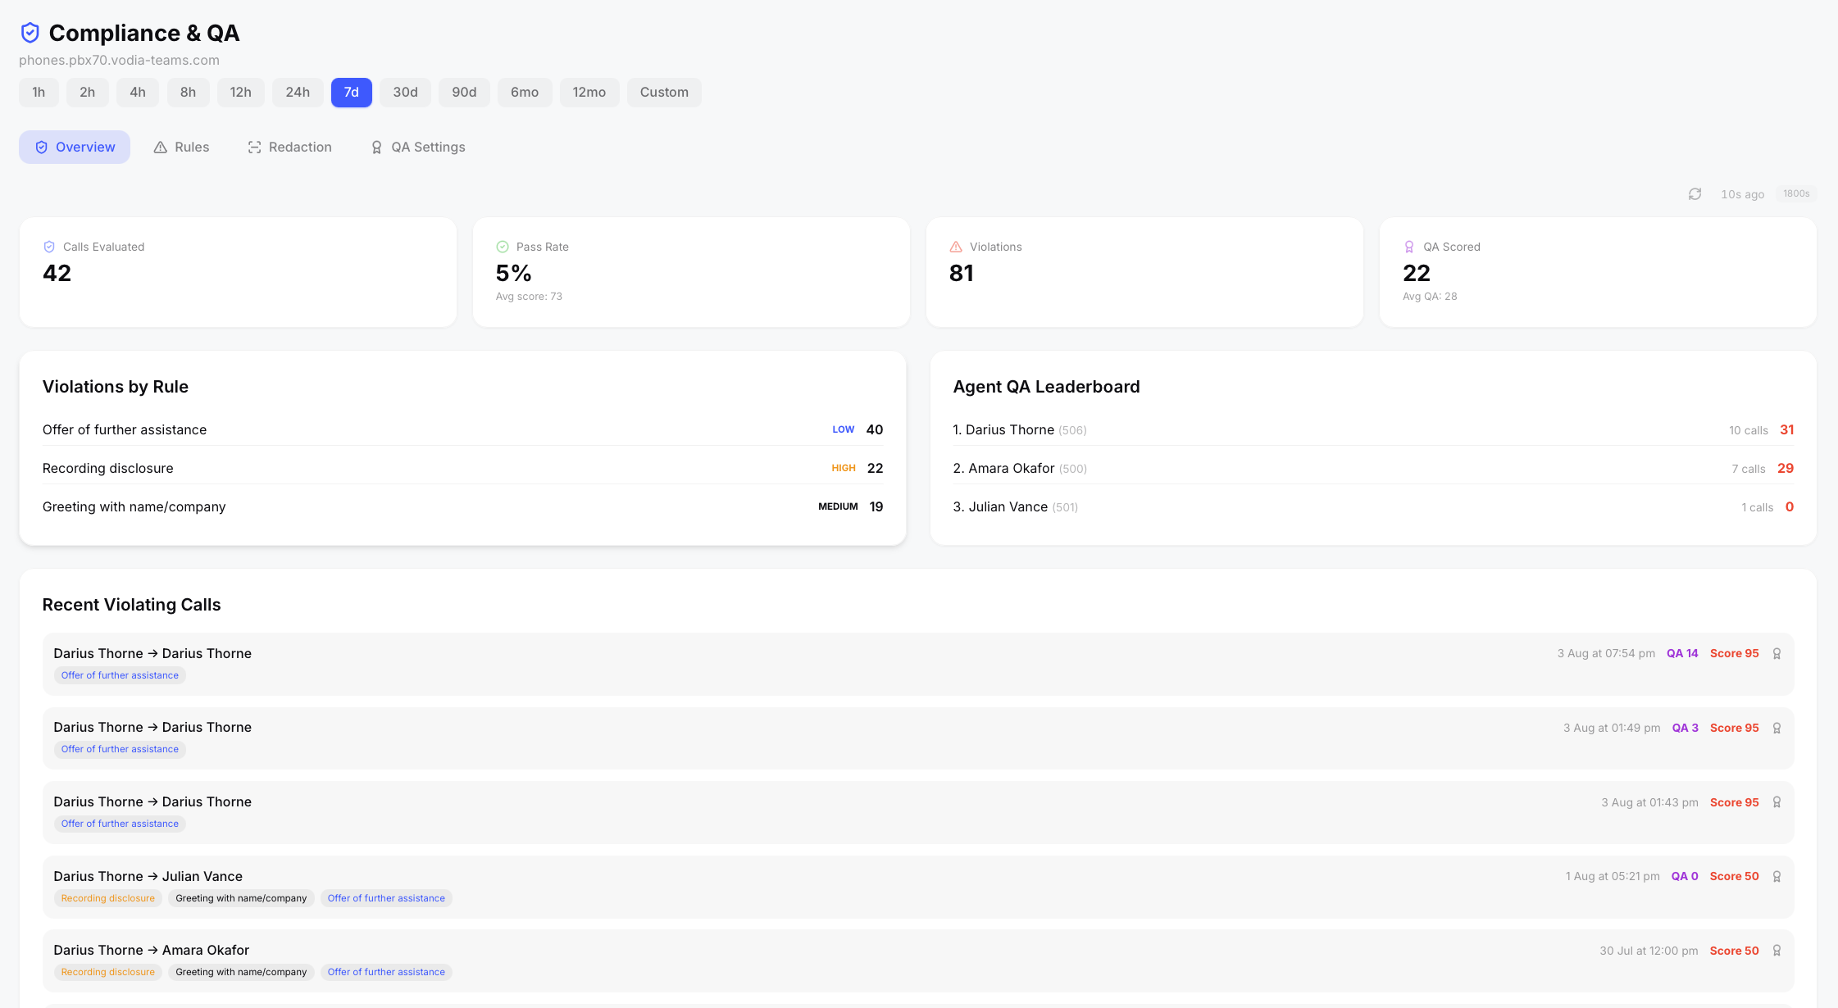
Task: Click the MEDIUM severity label
Action: 838,506
